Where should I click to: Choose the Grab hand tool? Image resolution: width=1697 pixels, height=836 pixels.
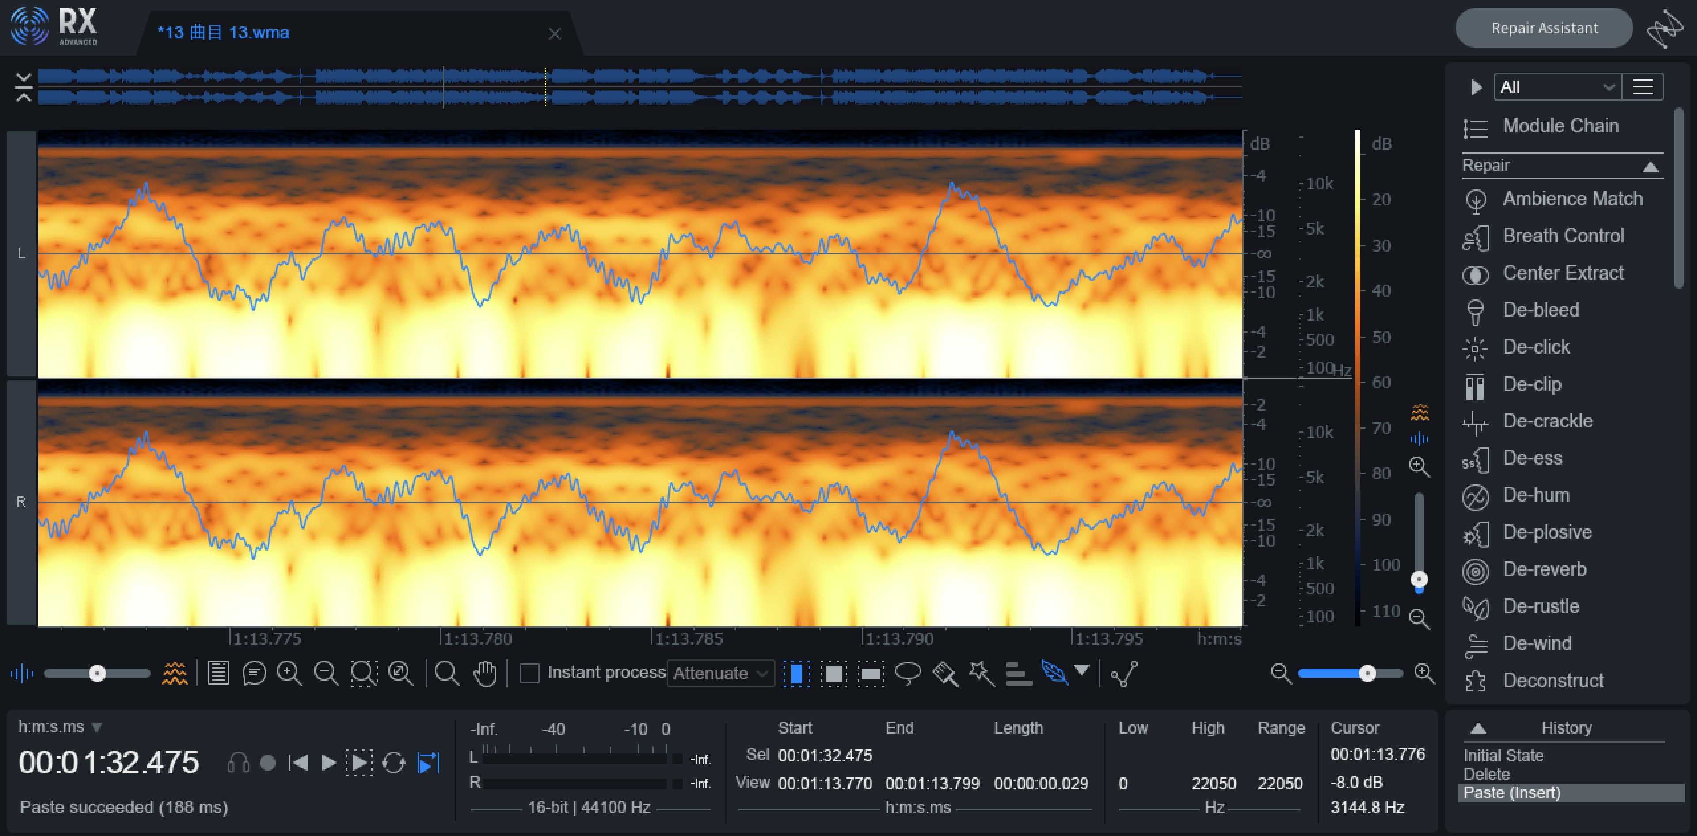coord(485,673)
